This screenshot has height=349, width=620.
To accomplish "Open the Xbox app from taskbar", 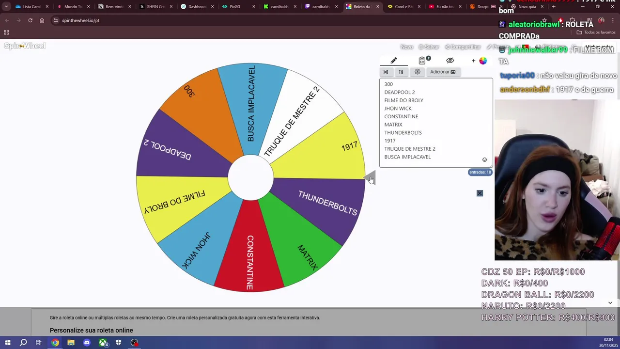I will 103,343.
